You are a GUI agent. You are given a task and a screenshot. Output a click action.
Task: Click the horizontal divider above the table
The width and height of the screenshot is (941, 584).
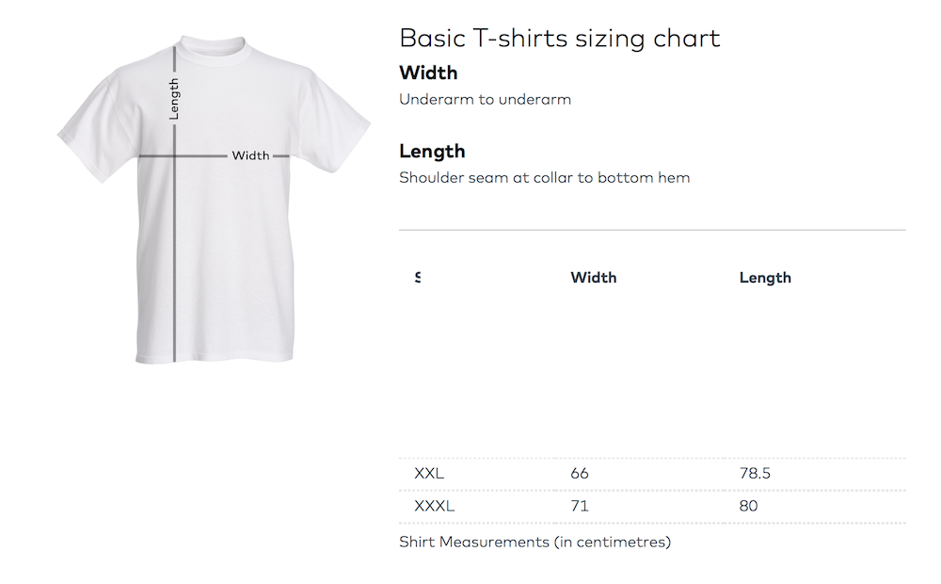click(x=652, y=230)
